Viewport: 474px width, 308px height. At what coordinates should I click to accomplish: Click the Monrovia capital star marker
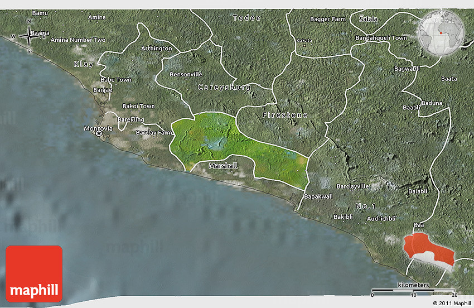pyautogui.click(x=99, y=133)
